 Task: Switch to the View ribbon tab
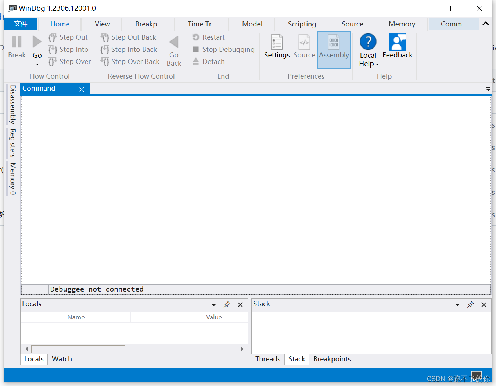tap(102, 24)
